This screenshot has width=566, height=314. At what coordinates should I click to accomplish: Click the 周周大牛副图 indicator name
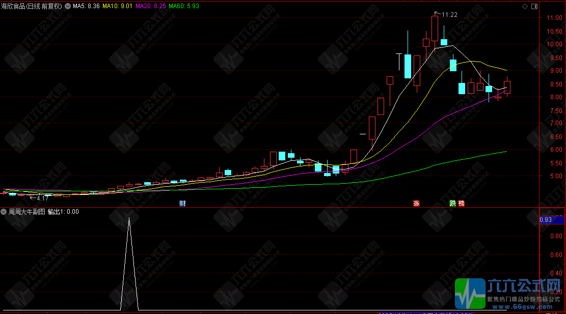tap(27, 212)
